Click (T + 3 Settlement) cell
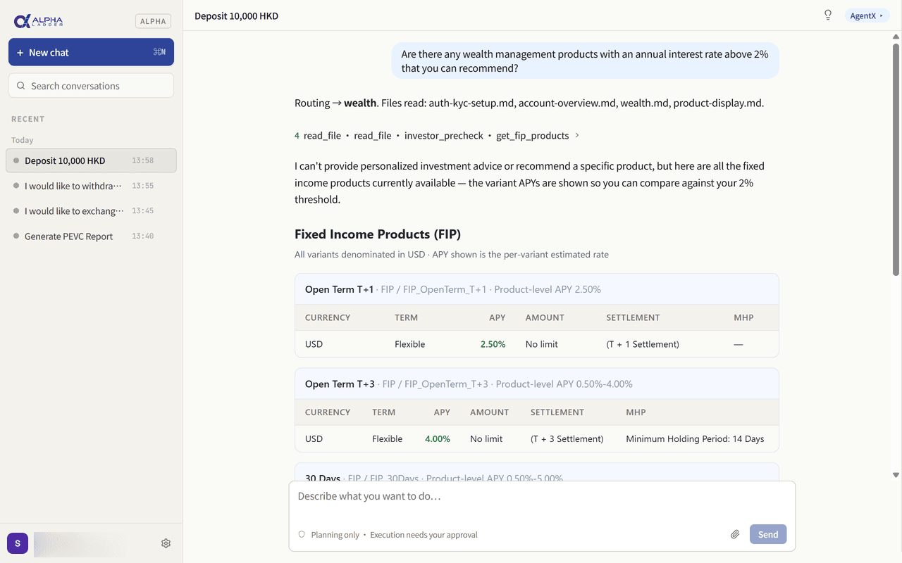Image resolution: width=902 pixels, height=563 pixels. [x=567, y=438]
